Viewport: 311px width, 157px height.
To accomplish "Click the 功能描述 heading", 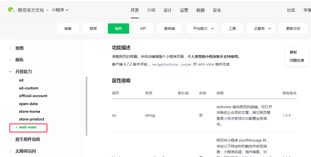I will [121, 48].
